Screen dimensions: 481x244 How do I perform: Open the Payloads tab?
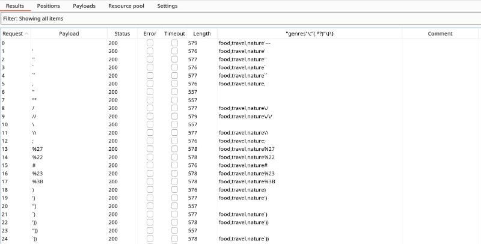[x=84, y=6]
